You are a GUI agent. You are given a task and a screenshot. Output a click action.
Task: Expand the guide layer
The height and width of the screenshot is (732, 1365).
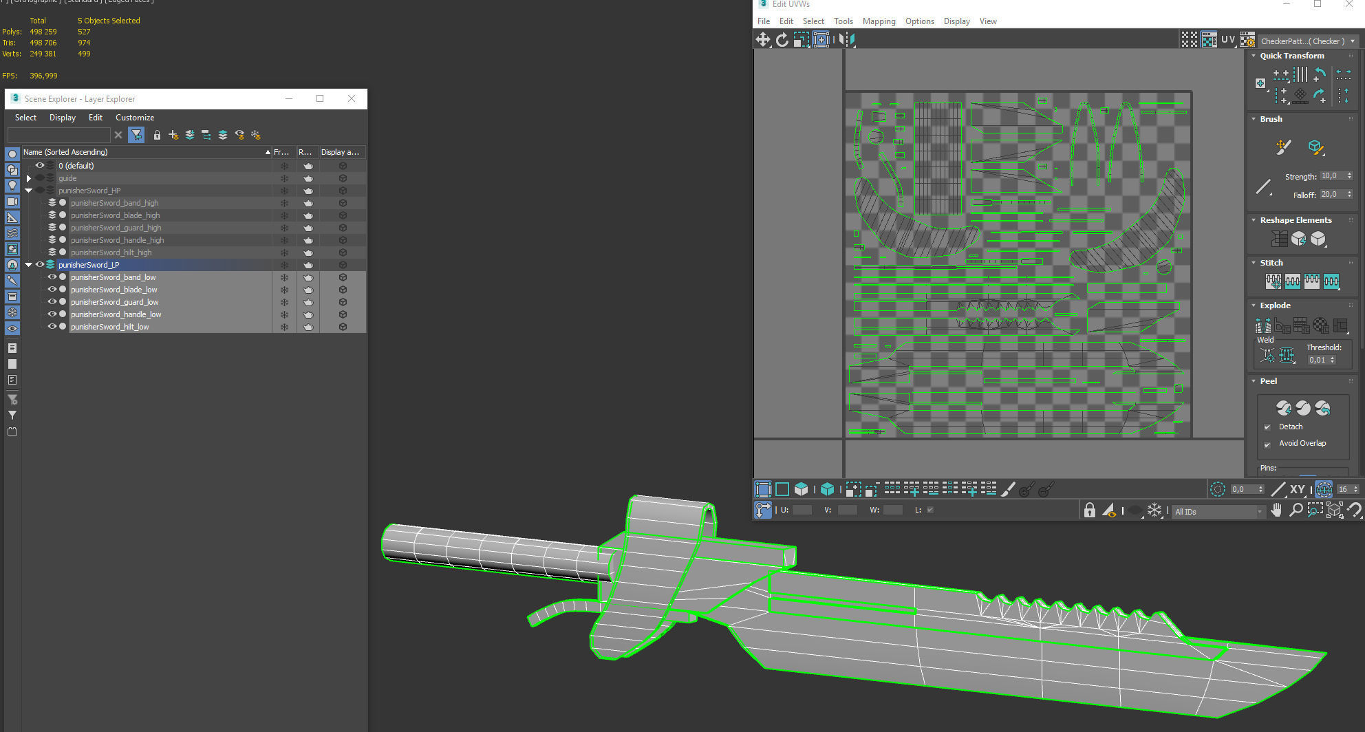(x=29, y=178)
